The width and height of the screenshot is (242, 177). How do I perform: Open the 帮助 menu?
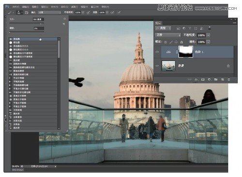105,7
